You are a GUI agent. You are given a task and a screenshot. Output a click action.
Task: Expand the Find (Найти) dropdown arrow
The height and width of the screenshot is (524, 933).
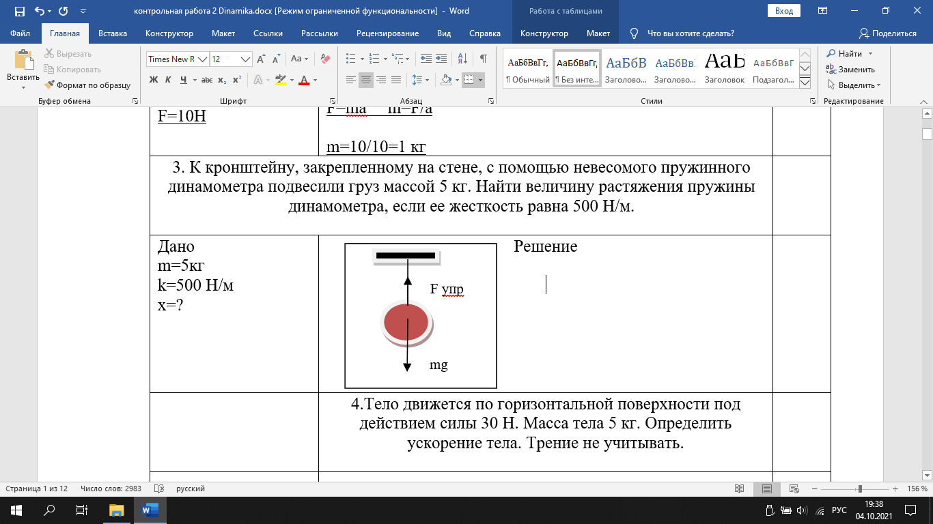coord(870,54)
